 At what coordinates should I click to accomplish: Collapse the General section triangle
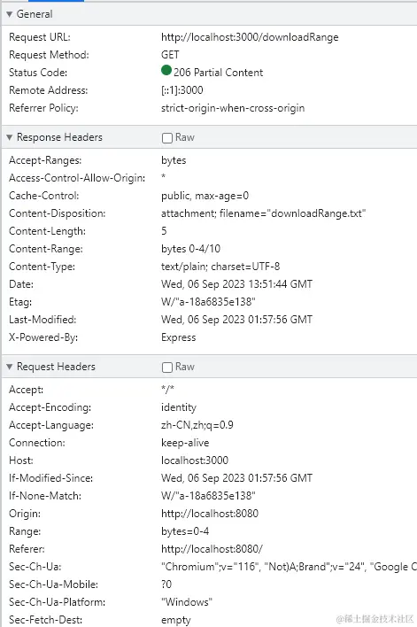(10, 14)
